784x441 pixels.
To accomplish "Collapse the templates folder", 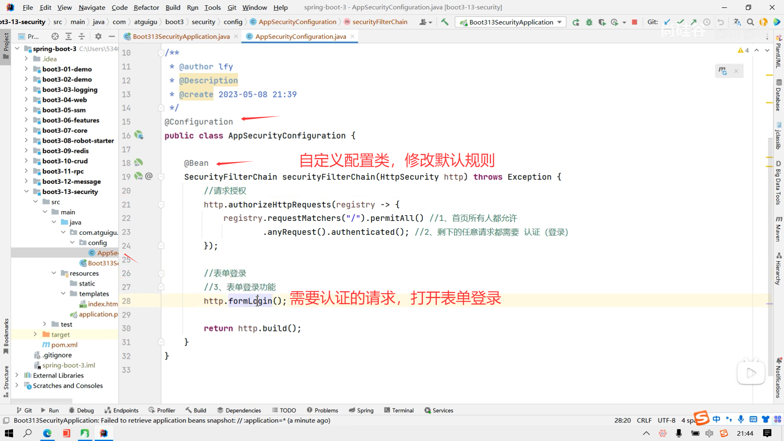I will [x=63, y=293].
